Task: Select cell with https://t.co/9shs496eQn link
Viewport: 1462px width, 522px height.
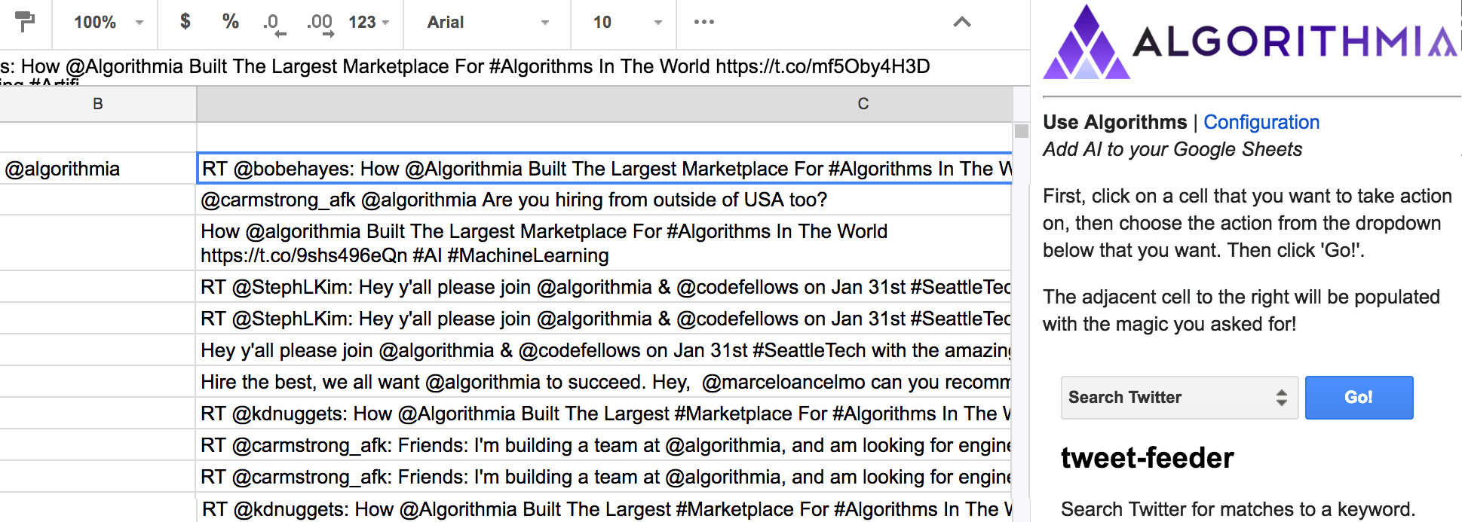Action: tap(604, 243)
